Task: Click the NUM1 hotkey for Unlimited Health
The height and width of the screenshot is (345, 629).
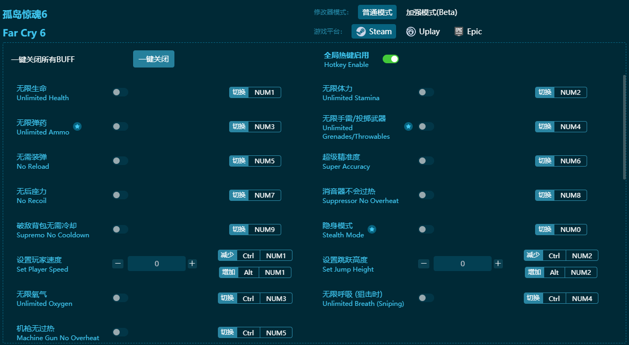Action: click(x=255, y=93)
